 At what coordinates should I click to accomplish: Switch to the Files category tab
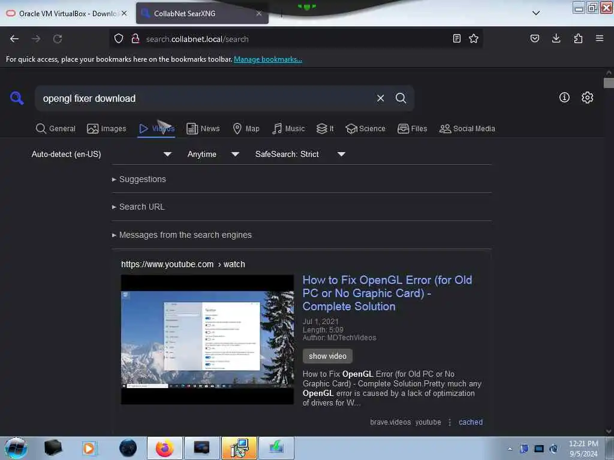pyautogui.click(x=412, y=129)
